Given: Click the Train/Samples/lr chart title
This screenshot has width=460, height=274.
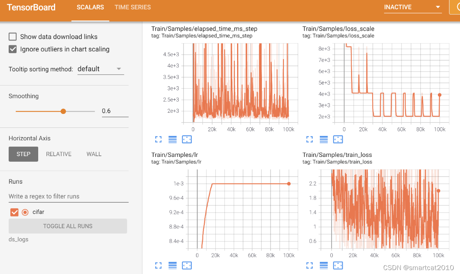Looking at the screenshot, I should click(174, 155).
